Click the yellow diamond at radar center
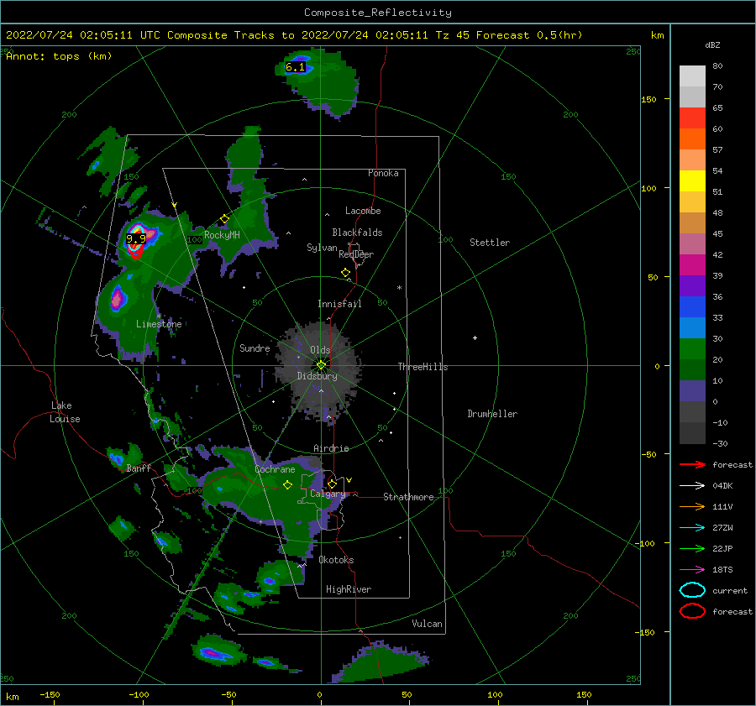The image size is (756, 706). (x=321, y=365)
